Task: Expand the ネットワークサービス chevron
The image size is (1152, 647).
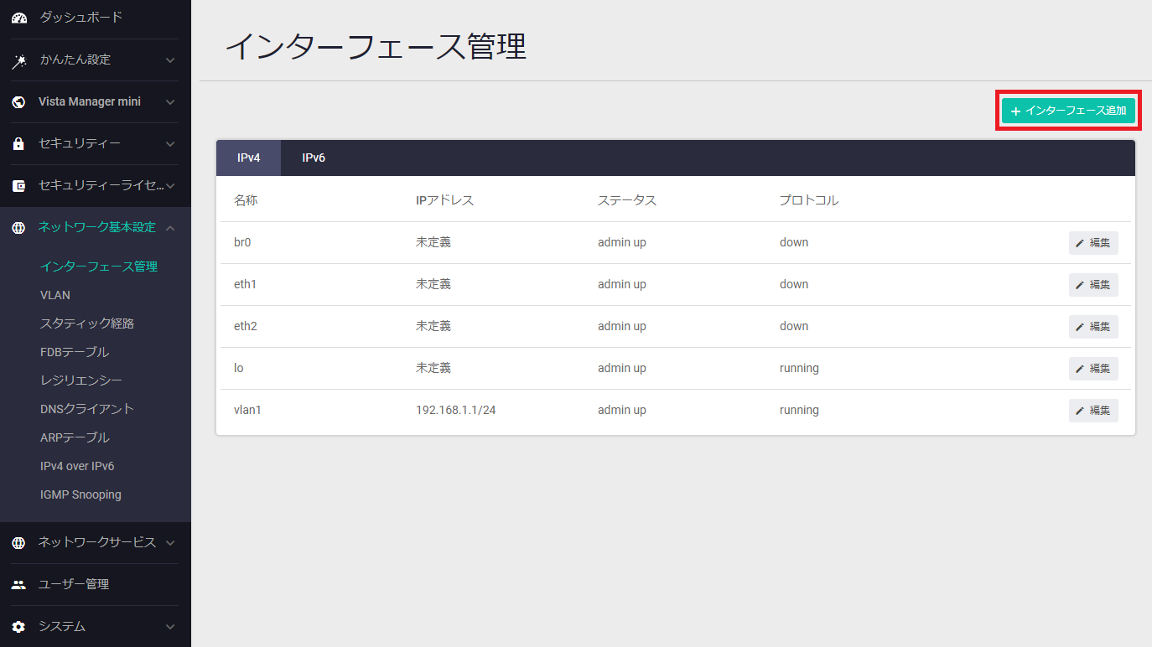Action: click(x=170, y=543)
